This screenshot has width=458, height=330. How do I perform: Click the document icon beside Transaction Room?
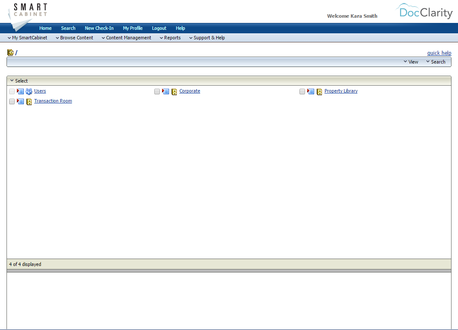[29, 101]
